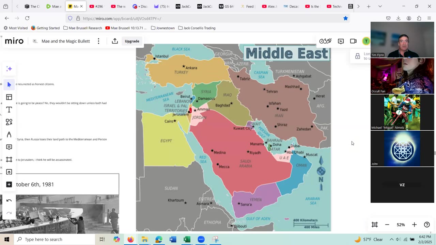Switch to 'GS 64' browser tab
The width and height of the screenshot is (436, 245).
click(227, 6)
